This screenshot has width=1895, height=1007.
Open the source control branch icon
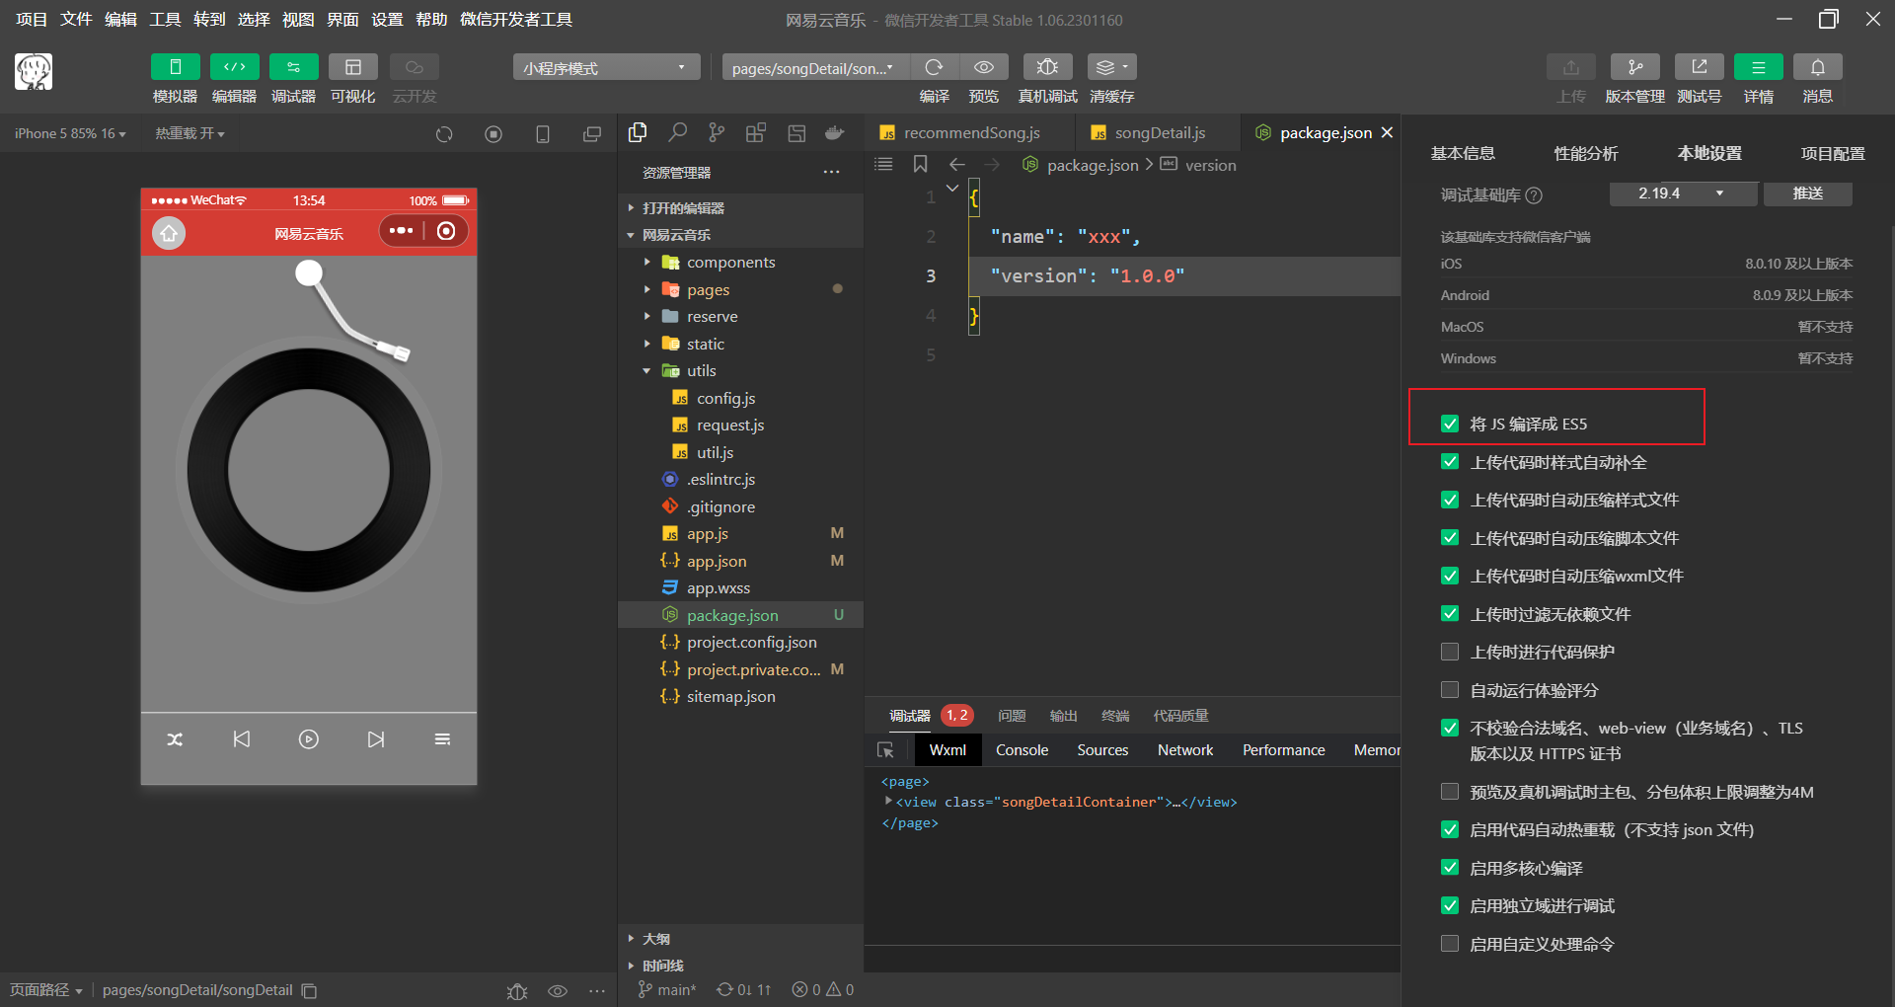point(717,132)
